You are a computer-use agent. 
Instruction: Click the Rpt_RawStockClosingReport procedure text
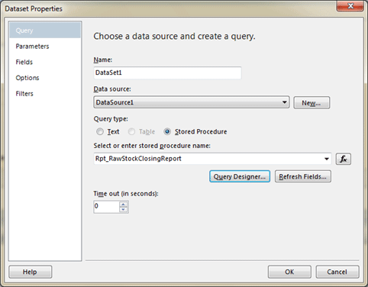pyautogui.click(x=138, y=159)
